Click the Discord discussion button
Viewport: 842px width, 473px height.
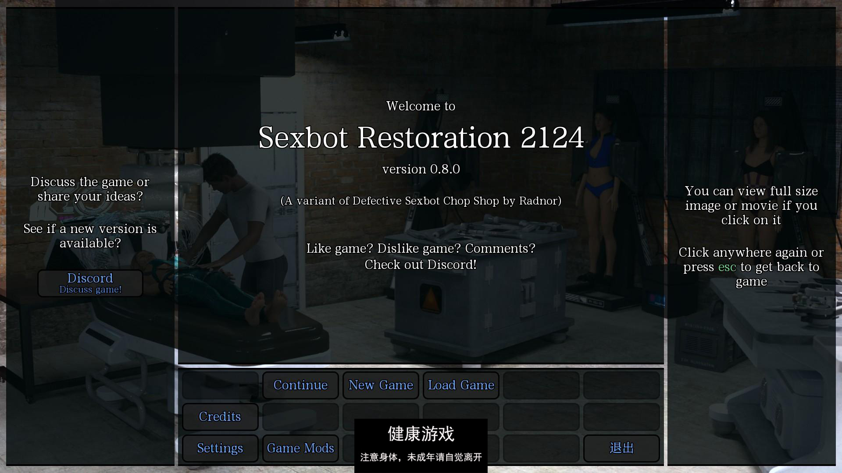(90, 282)
